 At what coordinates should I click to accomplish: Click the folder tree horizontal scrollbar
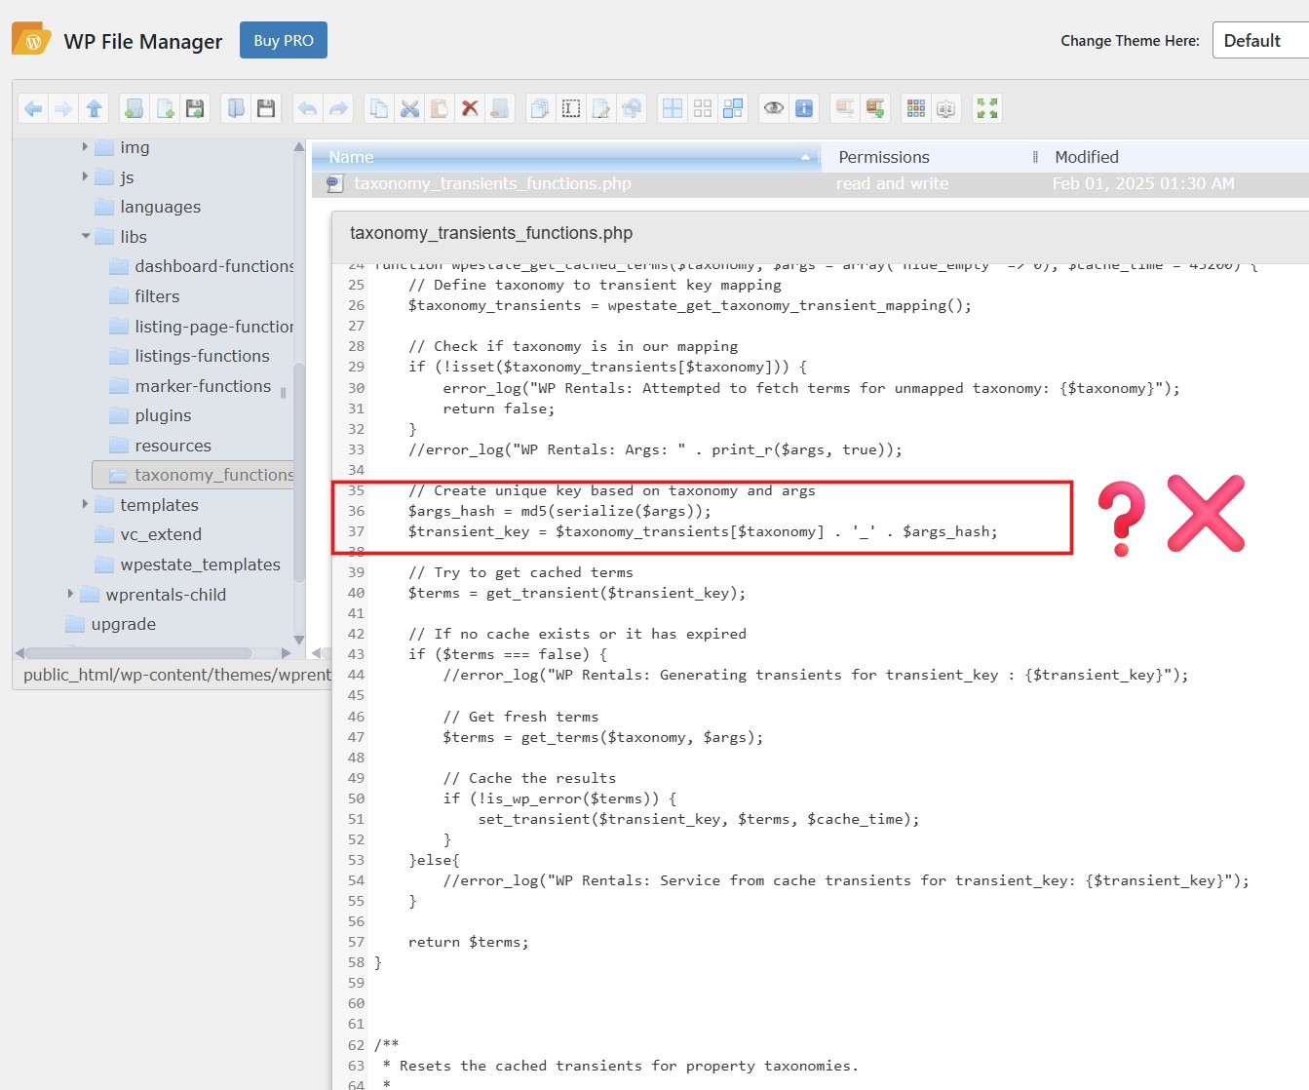(x=138, y=653)
